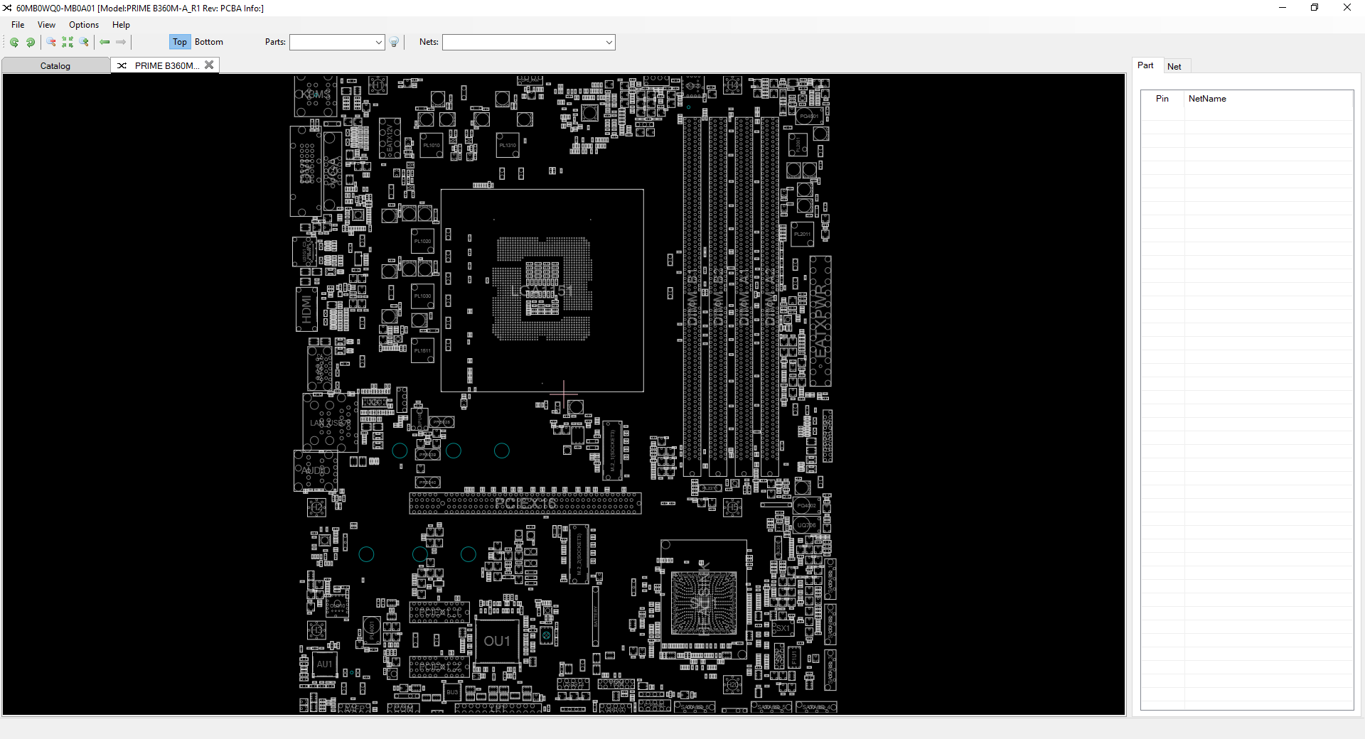Select the PL2011 inductor on the board
The height and width of the screenshot is (739, 1365).
coord(802,234)
